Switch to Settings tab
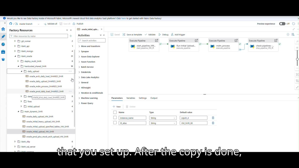The width and height of the screenshot is (299, 168). pyautogui.click(x=143, y=98)
